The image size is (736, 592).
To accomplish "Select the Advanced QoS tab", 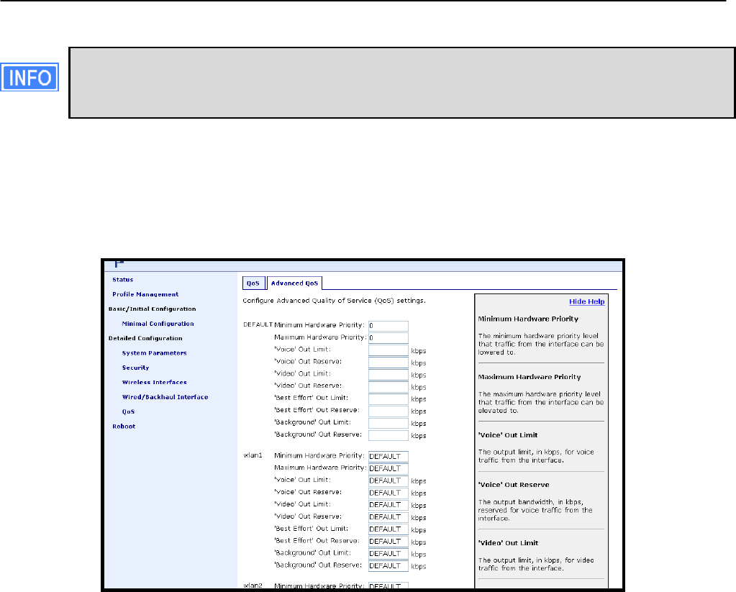I will pyautogui.click(x=294, y=283).
